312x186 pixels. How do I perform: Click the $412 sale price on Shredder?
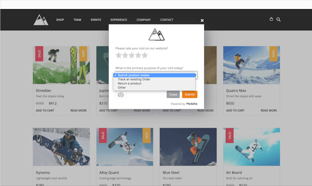(53, 104)
